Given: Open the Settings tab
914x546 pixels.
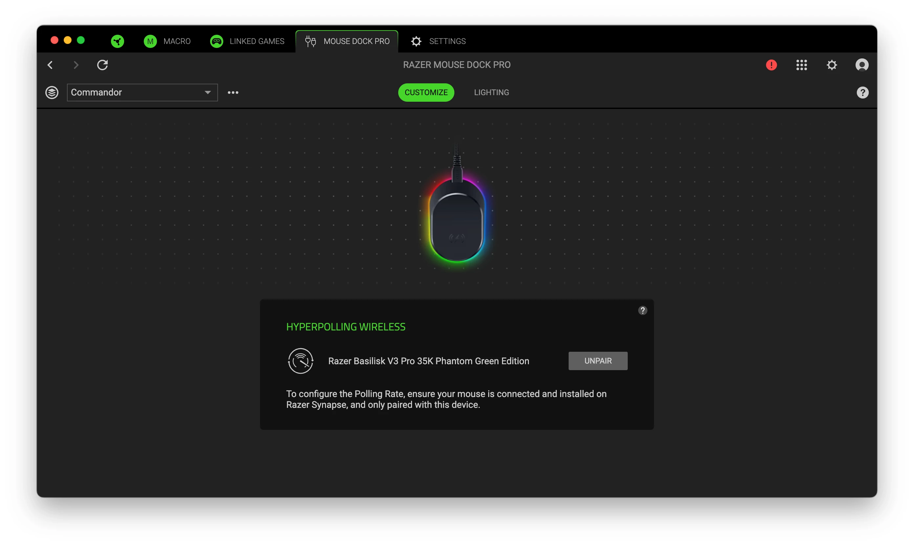Looking at the screenshot, I should click(x=438, y=41).
